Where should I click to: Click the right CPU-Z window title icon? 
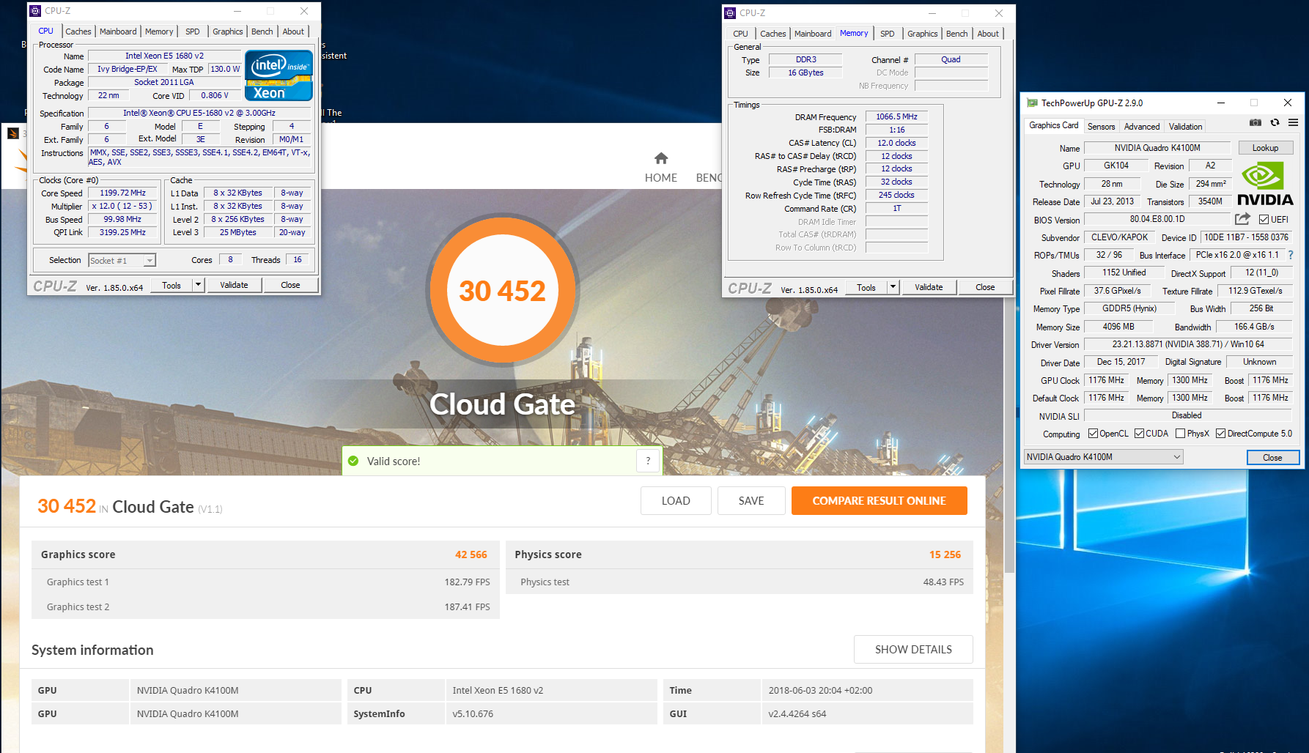coord(730,13)
